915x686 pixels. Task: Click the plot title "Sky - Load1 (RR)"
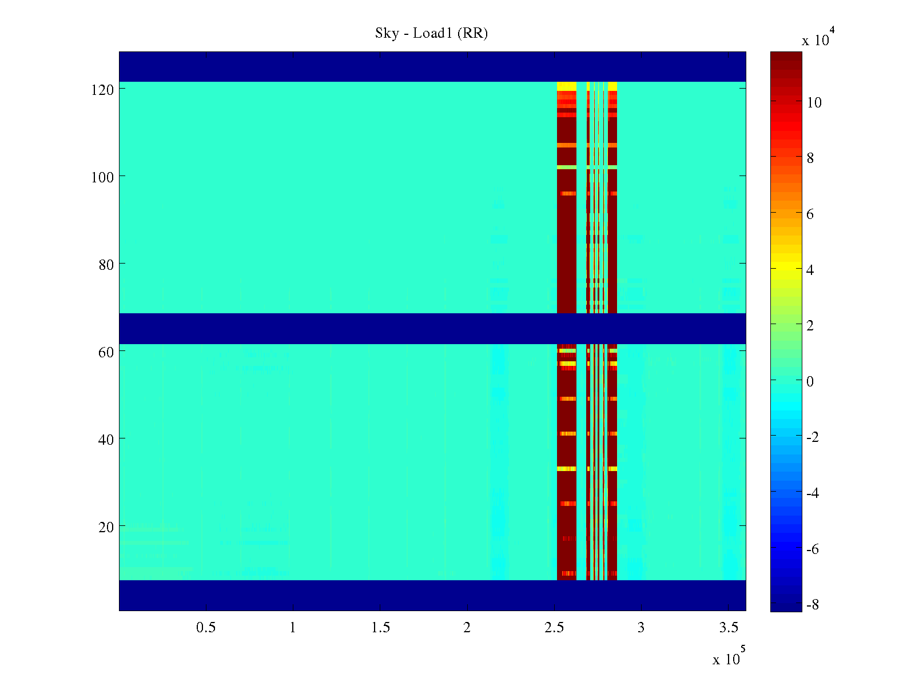[431, 33]
